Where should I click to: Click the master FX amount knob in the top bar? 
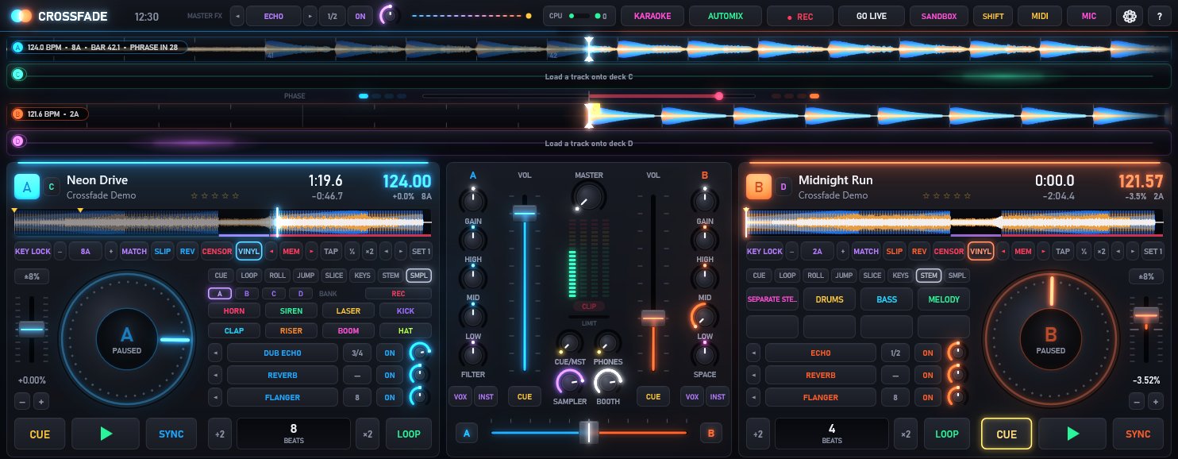tap(389, 16)
